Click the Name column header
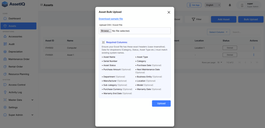The height and width of the screenshot is (128, 265). [x=70, y=41]
